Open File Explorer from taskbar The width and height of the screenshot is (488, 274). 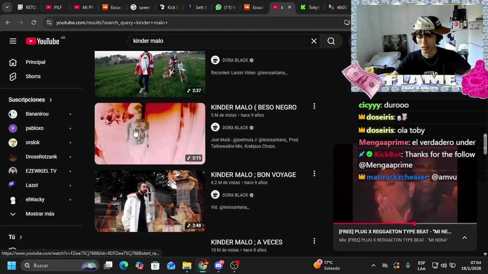pyautogui.click(x=187, y=265)
